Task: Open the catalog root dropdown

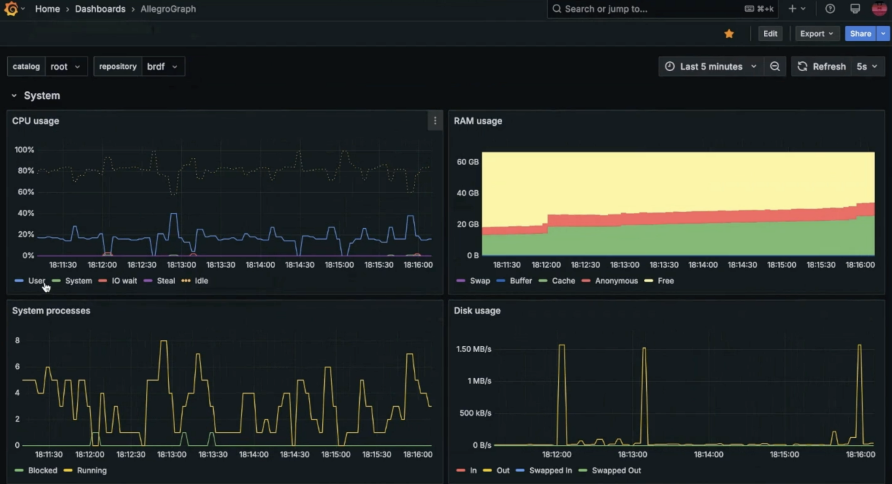Action: [x=66, y=67]
